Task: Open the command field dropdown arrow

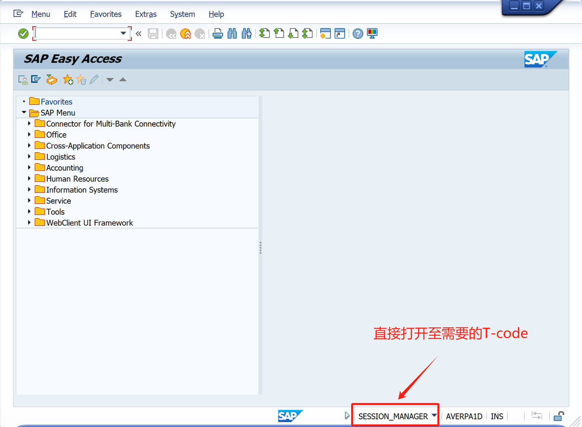Action: click(123, 33)
